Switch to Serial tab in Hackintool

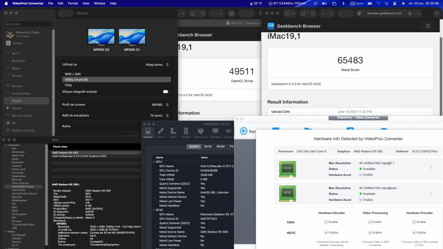tap(208, 146)
